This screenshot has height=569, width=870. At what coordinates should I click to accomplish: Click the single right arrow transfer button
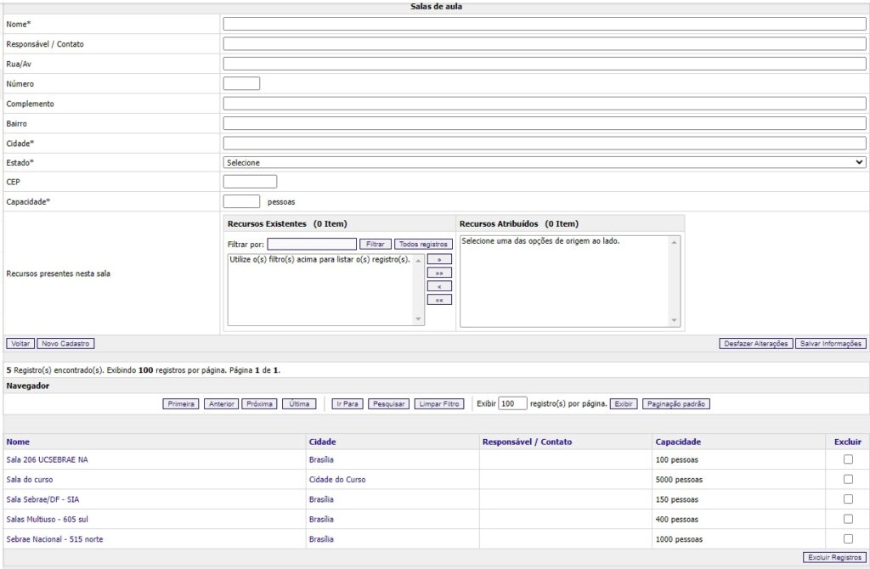(x=439, y=259)
